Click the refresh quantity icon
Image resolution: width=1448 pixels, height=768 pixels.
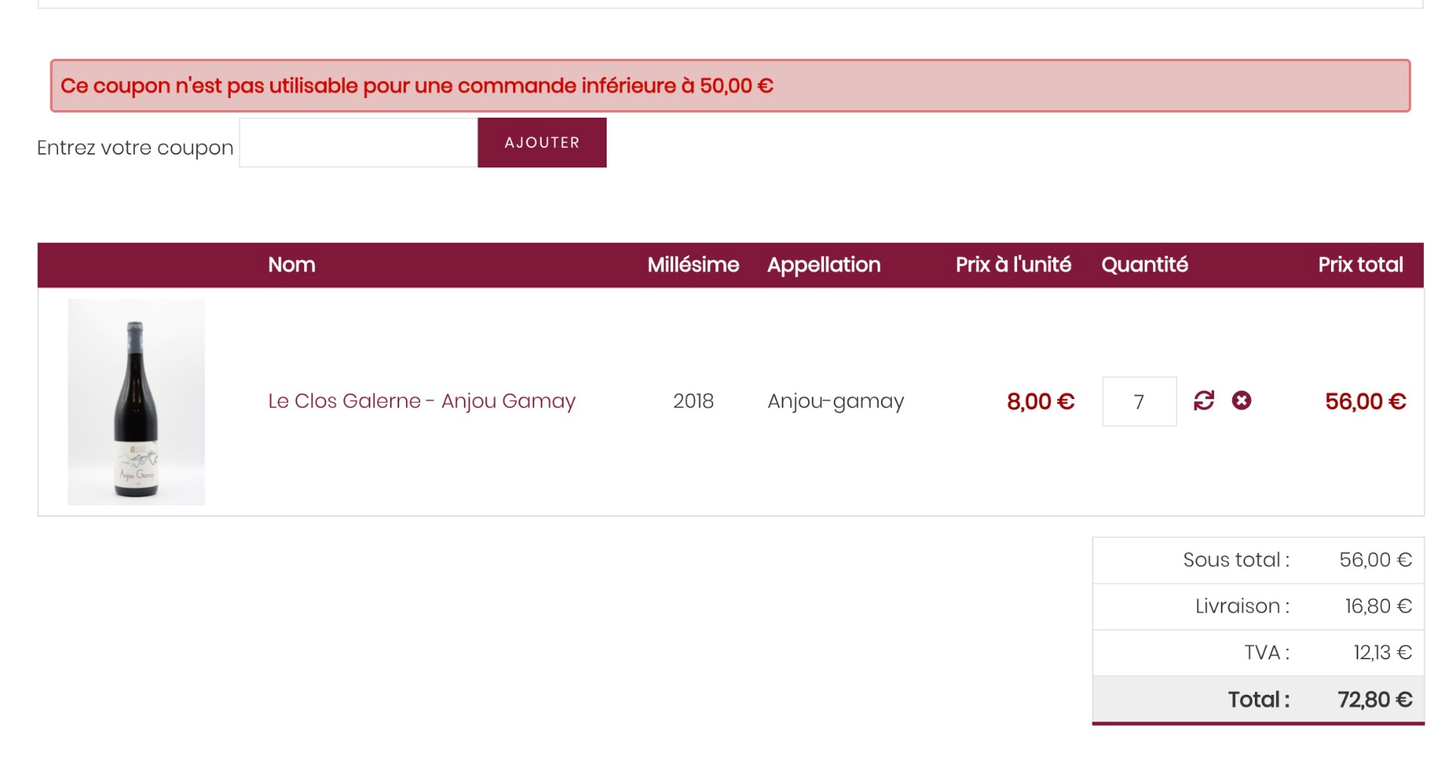pos(1204,401)
